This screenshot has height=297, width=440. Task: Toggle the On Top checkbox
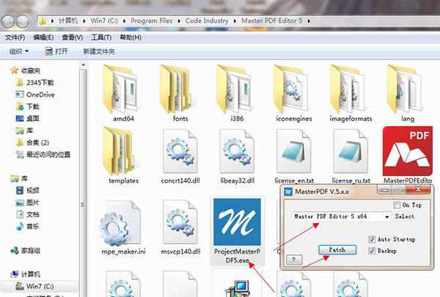point(397,205)
